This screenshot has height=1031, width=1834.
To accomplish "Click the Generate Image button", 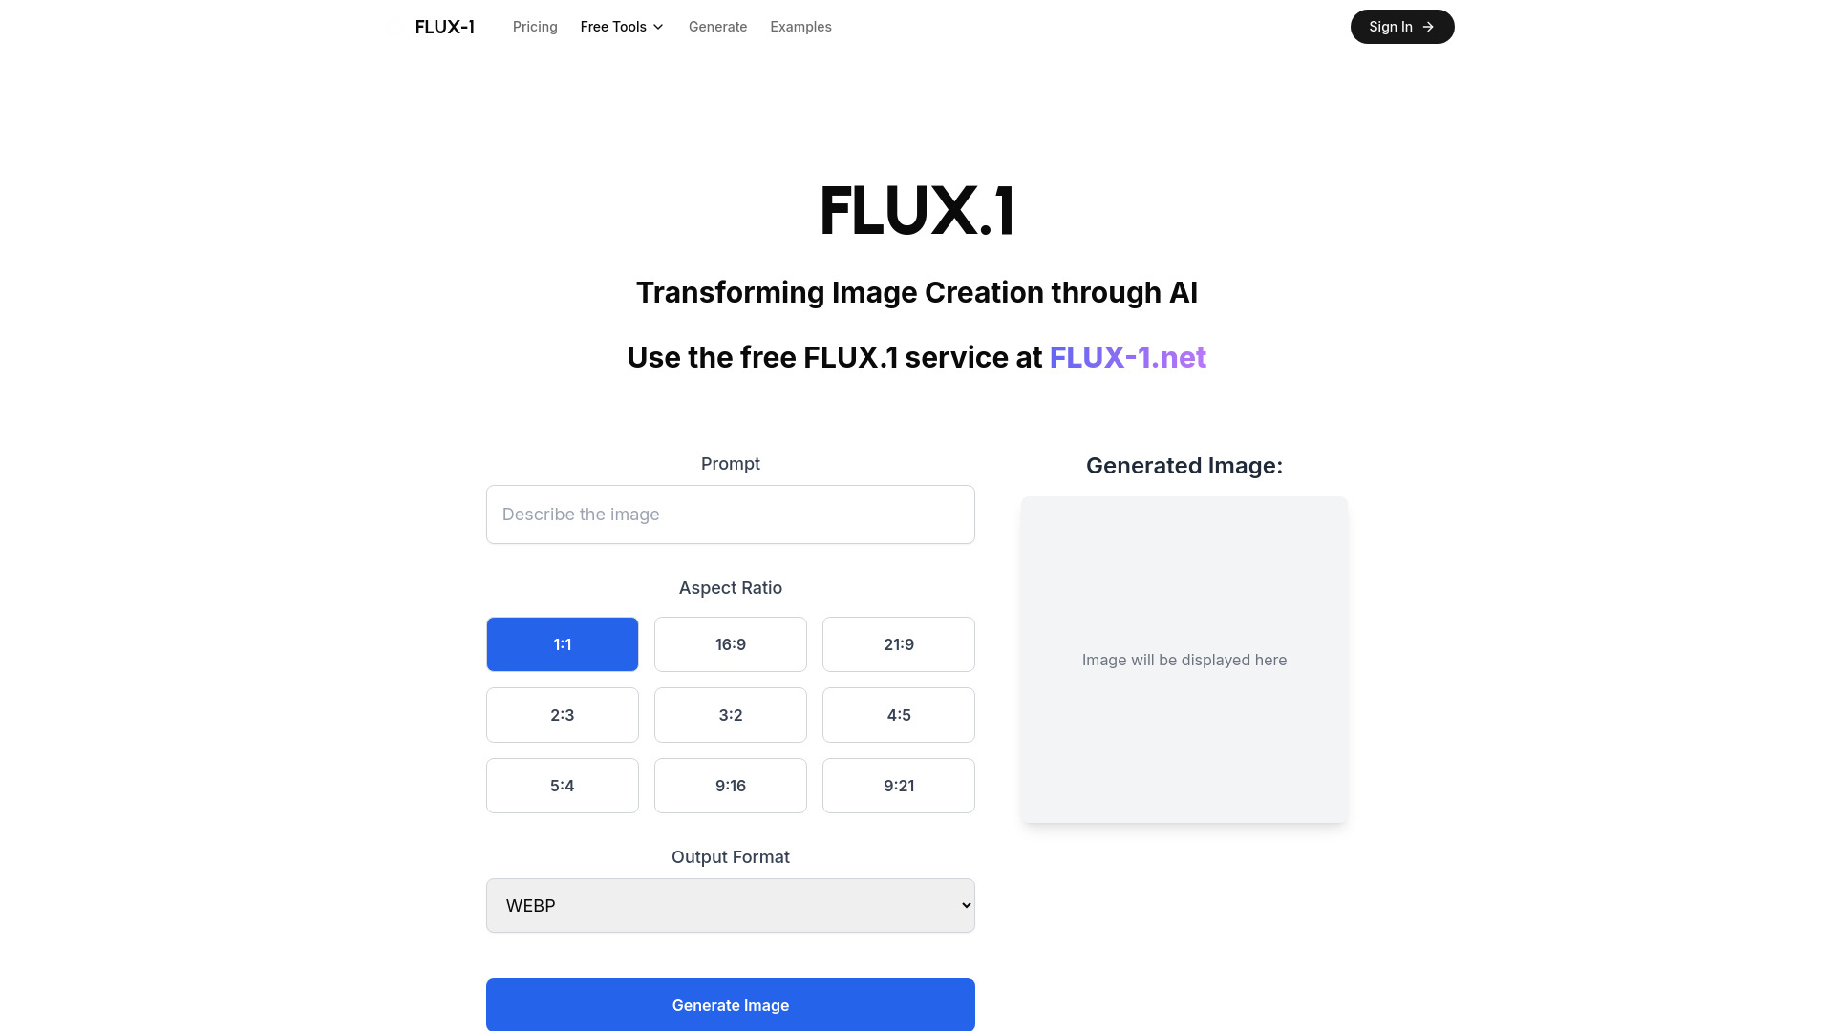I will tap(731, 1004).
